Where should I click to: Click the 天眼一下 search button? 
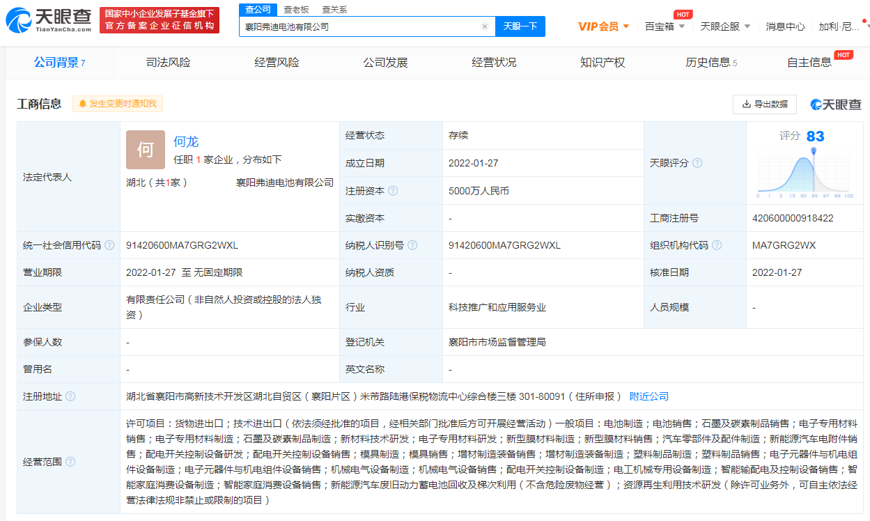520,26
